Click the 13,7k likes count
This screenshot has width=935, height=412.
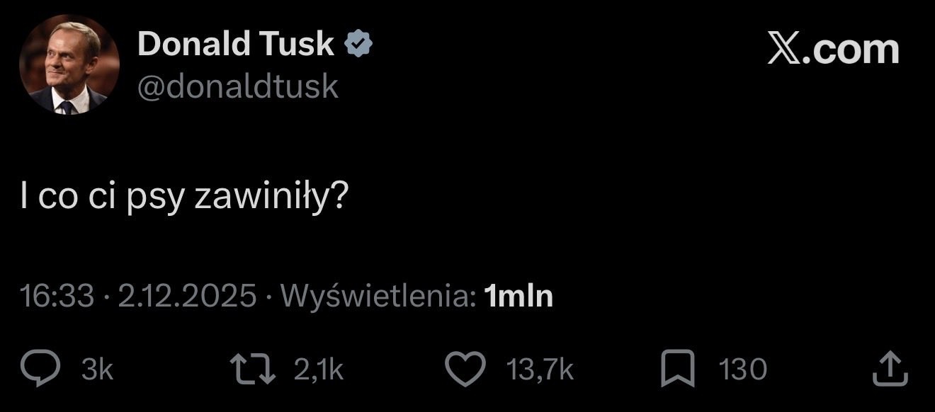click(x=540, y=370)
